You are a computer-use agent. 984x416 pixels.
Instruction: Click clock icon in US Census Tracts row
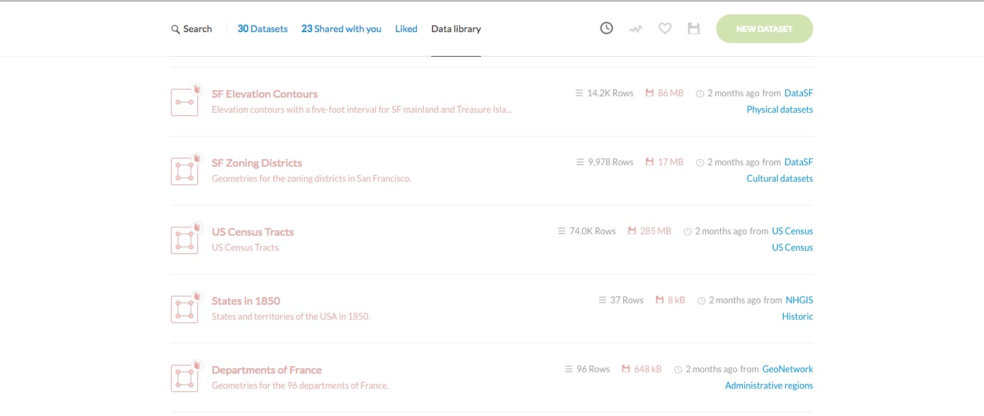[687, 232]
